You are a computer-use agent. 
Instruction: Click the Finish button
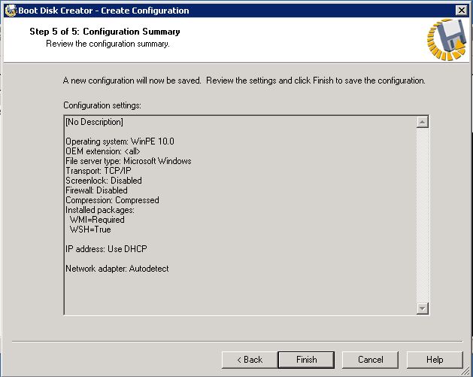coord(306,360)
